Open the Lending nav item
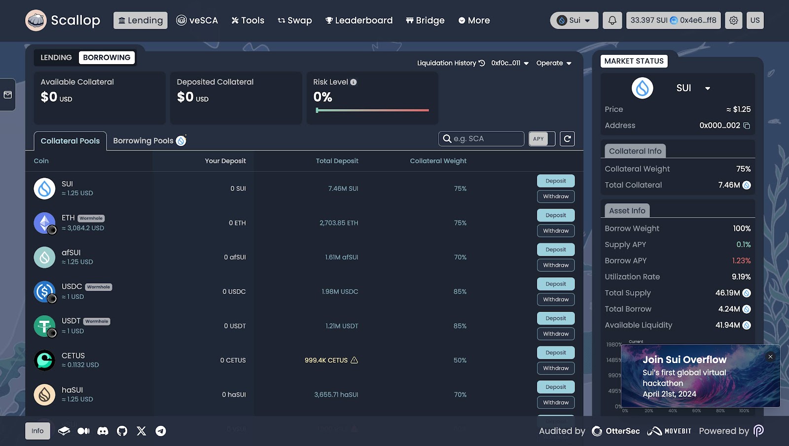Image resolution: width=789 pixels, height=446 pixels. 141,20
